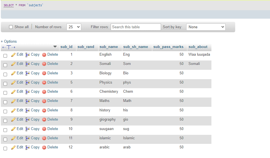Click the 'Waa luuqada' cell text
This screenshot has width=270, height=158.
point(199,55)
